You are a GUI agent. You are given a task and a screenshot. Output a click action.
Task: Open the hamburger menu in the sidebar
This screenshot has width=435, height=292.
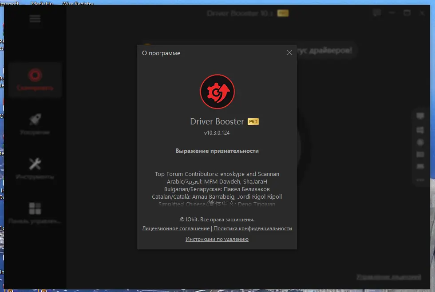click(x=35, y=19)
